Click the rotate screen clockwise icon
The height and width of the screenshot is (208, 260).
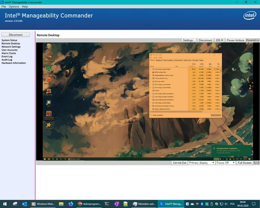pos(255,163)
